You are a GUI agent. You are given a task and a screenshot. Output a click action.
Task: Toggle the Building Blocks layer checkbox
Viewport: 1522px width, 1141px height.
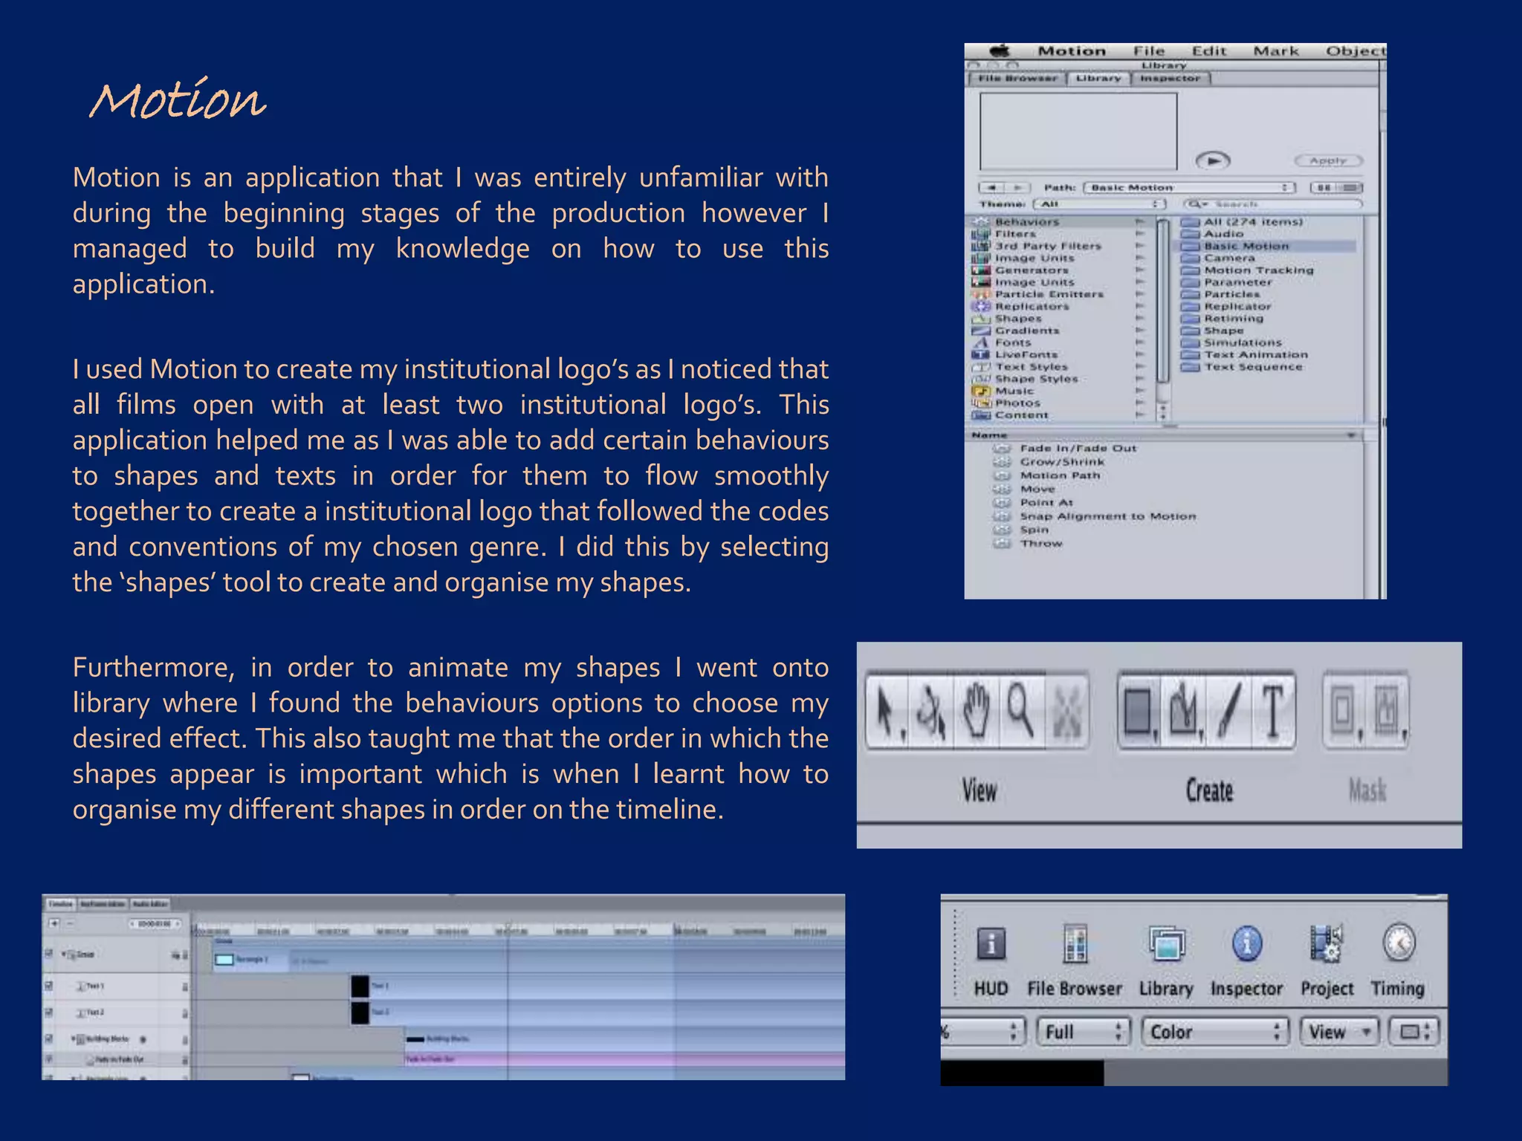point(49,1038)
